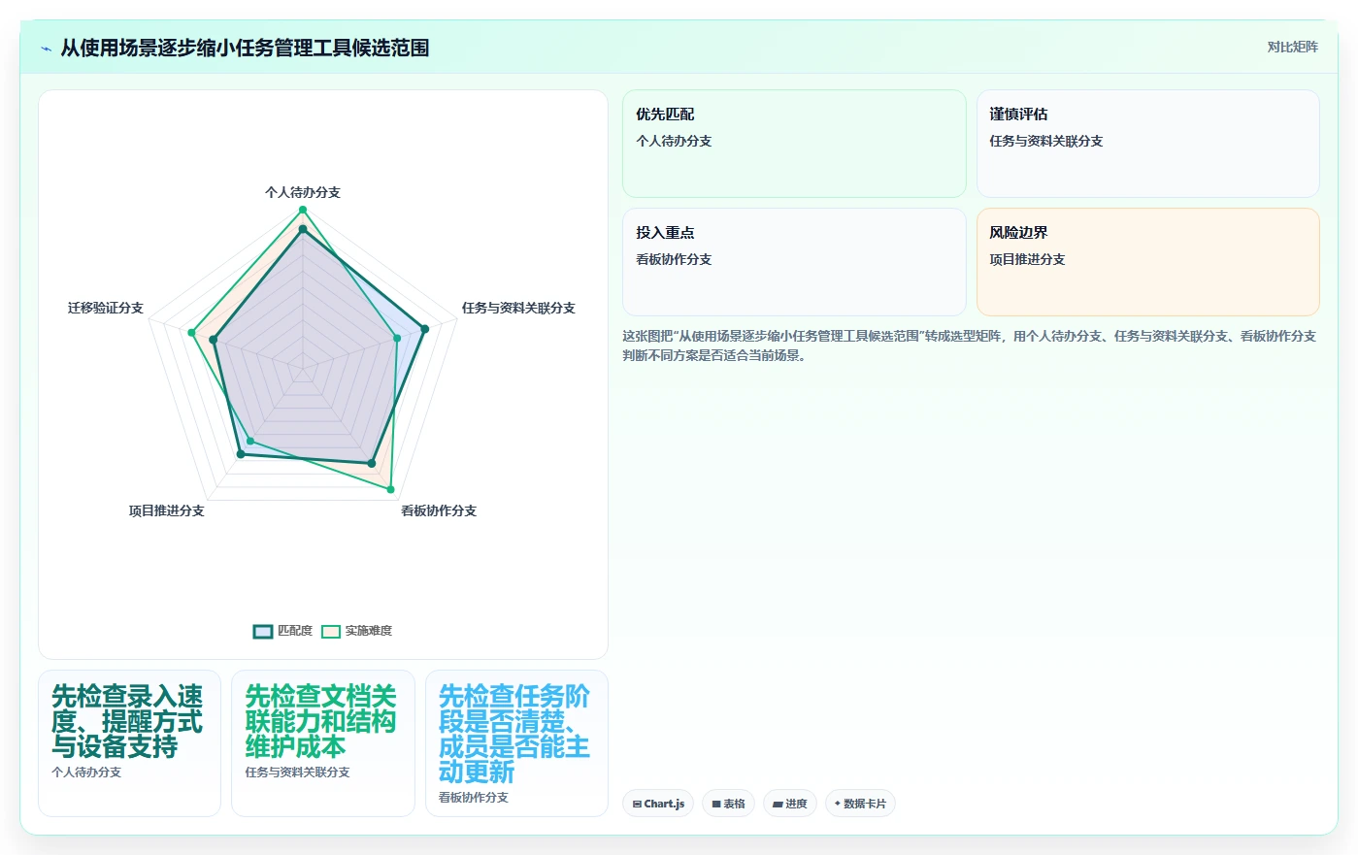Toggle the 实施难度 legend swatch
Image resolution: width=1358 pixels, height=855 pixels.
click(x=331, y=632)
